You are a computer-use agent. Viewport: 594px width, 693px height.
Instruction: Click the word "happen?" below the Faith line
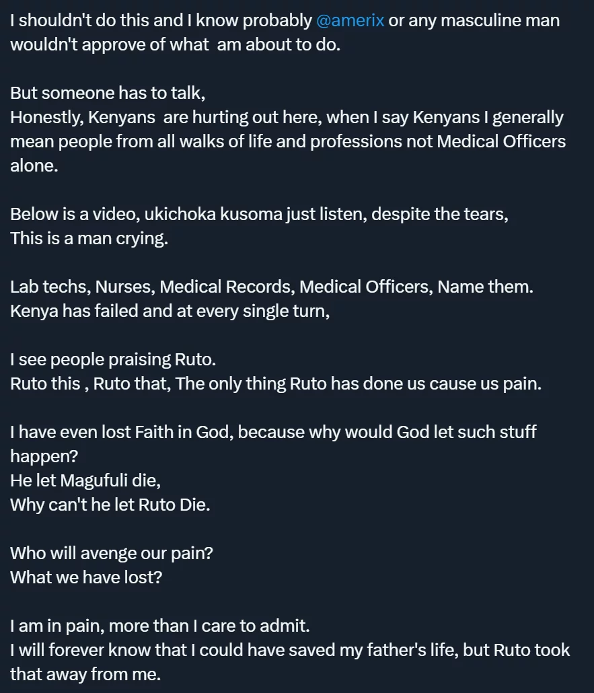click(44, 456)
